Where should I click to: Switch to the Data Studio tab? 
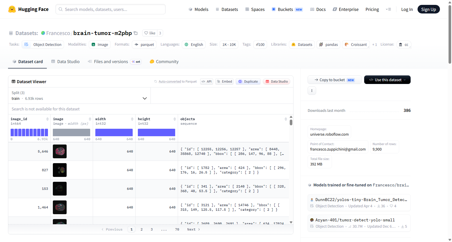click(x=65, y=62)
